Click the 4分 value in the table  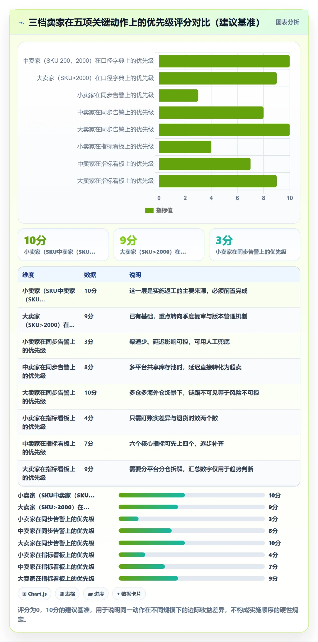(x=89, y=418)
